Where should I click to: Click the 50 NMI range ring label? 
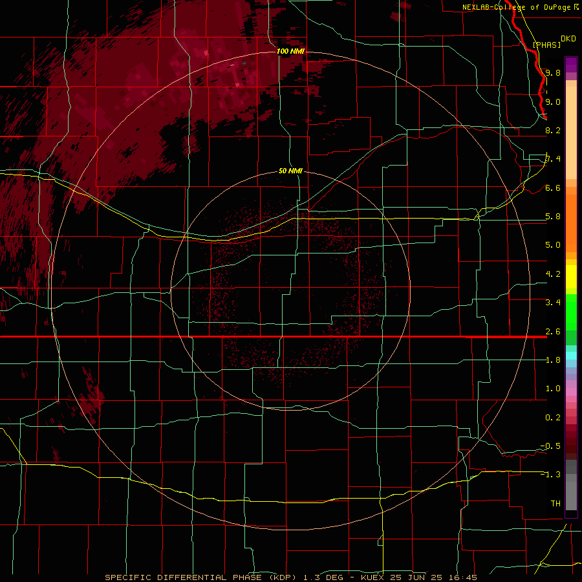point(290,171)
